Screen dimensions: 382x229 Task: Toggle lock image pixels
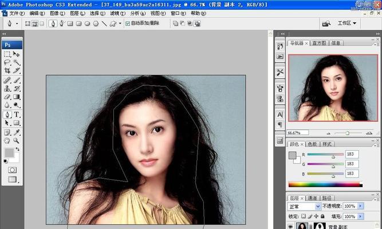[x=310, y=216]
